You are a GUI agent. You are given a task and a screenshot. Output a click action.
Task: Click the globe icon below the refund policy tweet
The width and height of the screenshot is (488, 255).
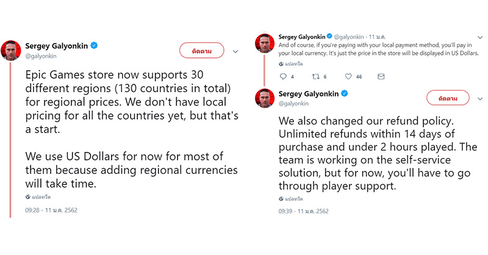tap(281, 198)
